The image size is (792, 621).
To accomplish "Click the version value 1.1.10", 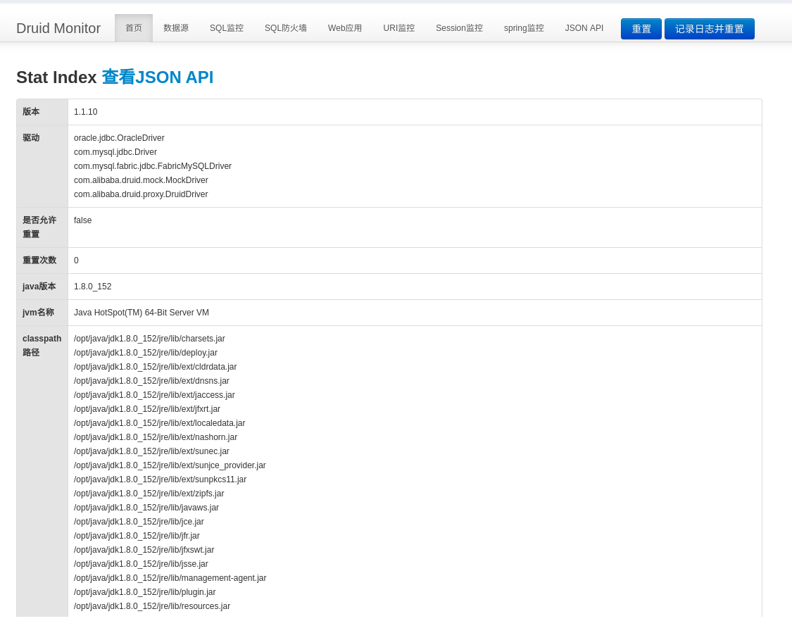I will pos(85,112).
